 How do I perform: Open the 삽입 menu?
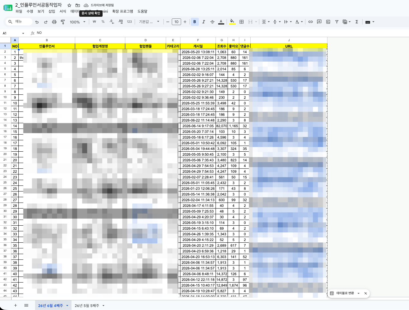(x=52, y=11)
